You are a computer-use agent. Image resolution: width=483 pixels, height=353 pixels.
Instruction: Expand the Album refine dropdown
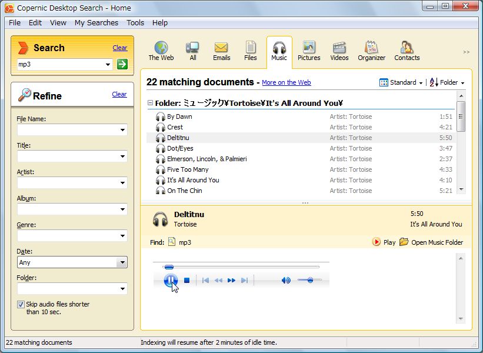point(122,209)
